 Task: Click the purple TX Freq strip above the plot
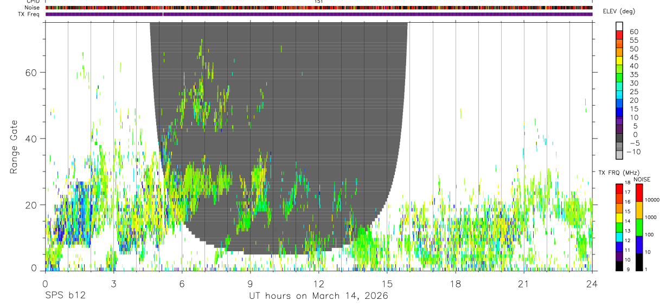[319, 14]
